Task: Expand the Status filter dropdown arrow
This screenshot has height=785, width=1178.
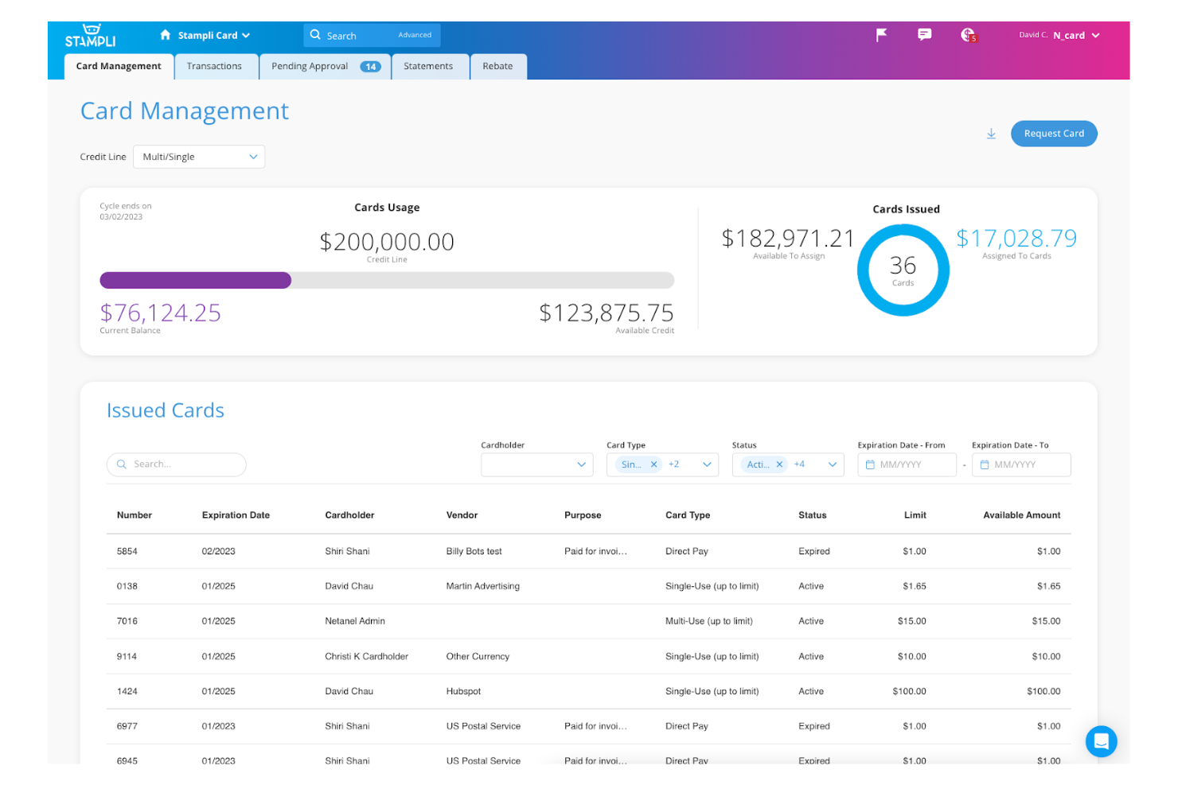Action: click(832, 464)
